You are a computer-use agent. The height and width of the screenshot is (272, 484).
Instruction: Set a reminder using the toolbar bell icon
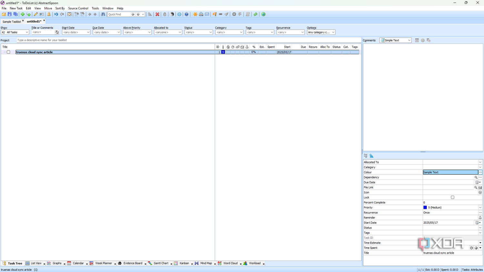49,14
